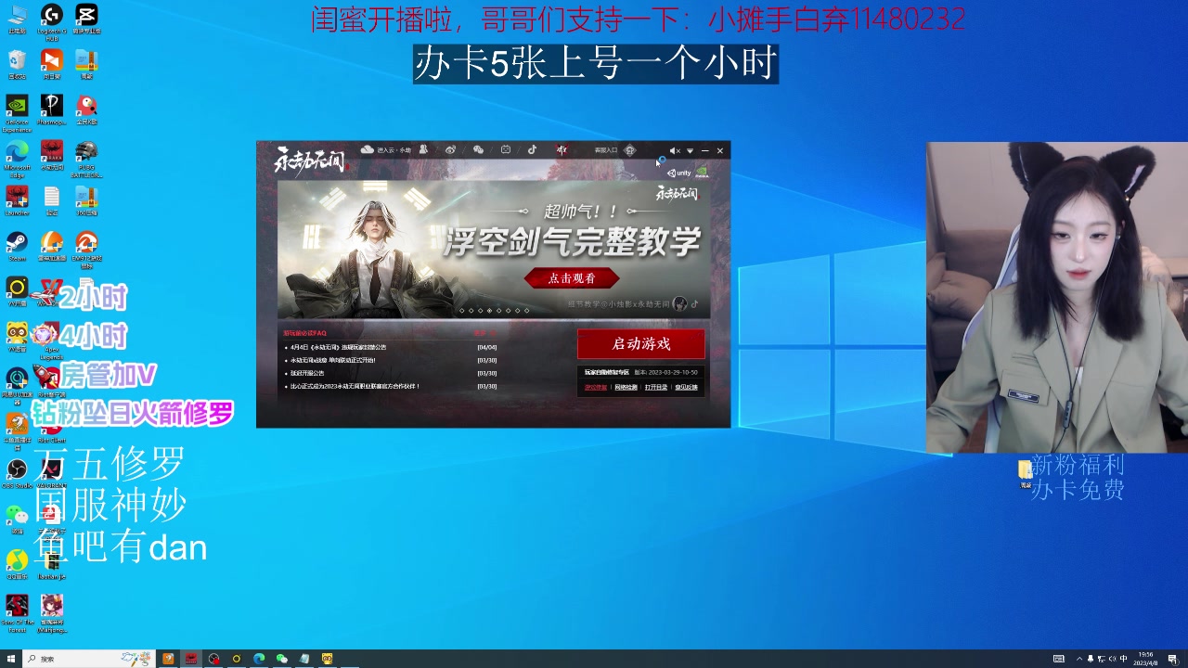Open the launcher dropdown triangle menu
The image size is (1188, 668).
pos(690,150)
